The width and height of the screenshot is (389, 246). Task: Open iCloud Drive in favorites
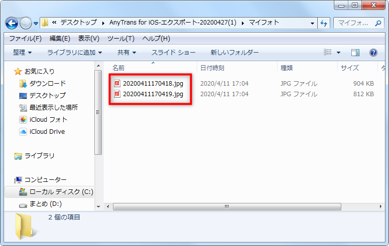tap(47, 132)
